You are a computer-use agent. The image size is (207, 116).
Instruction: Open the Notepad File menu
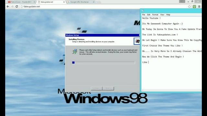[144, 15]
